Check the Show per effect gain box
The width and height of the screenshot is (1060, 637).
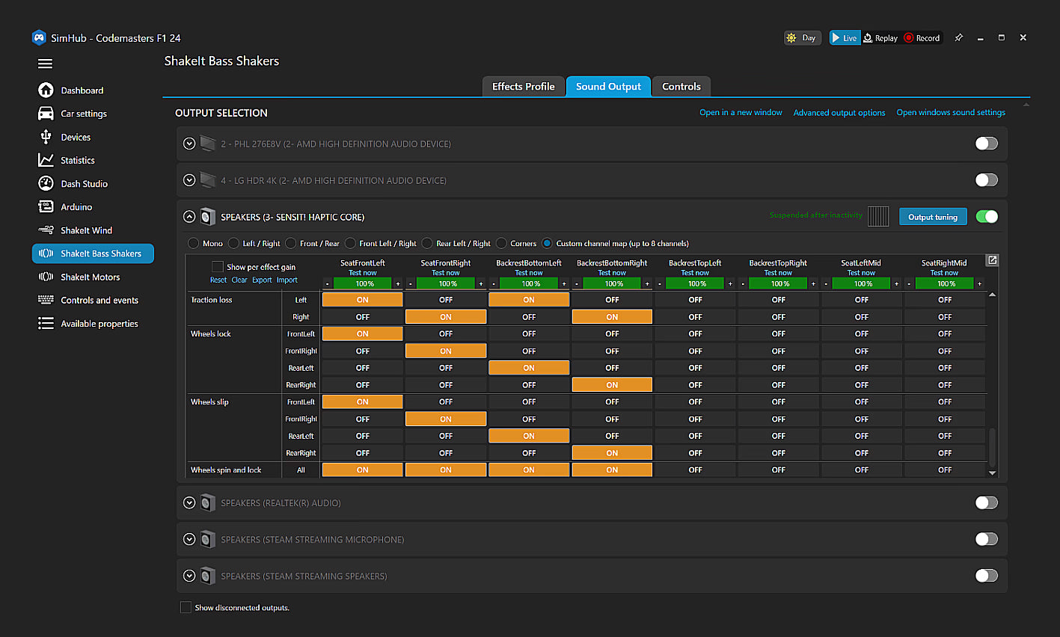click(x=218, y=266)
